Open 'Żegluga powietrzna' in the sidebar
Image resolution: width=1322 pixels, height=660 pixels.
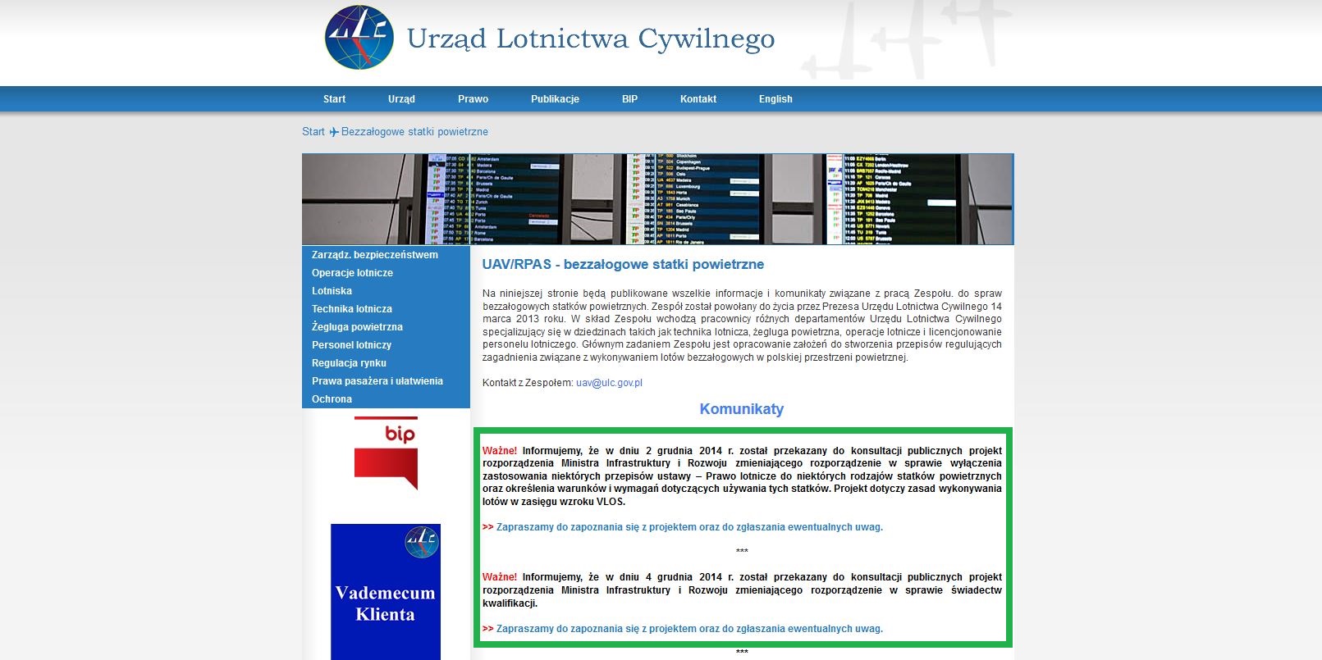(x=357, y=327)
